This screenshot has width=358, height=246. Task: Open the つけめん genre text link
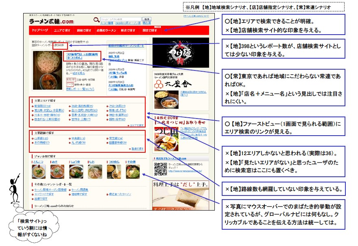click(114, 162)
